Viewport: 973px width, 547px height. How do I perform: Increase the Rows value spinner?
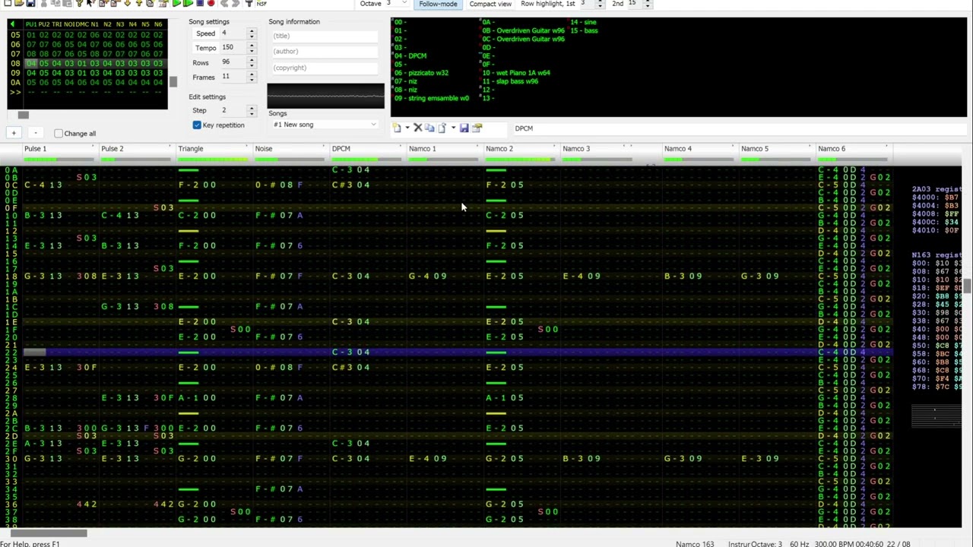click(x=252, y=60)
